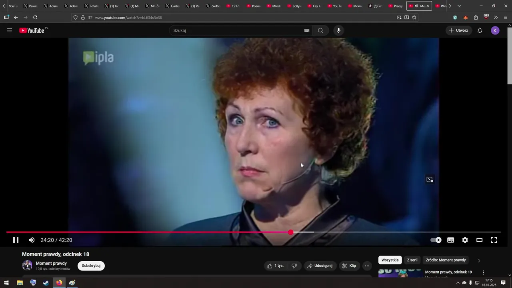Open more actions with the three dots under the video
Viewport: 512px width, 288px height.
367,266
